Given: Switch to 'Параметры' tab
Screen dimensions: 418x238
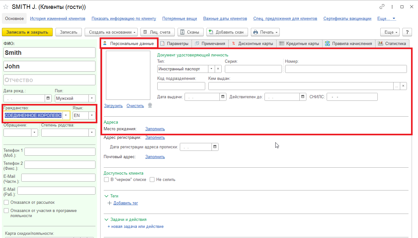Looking at the screenshot, I should pos(174,43).
